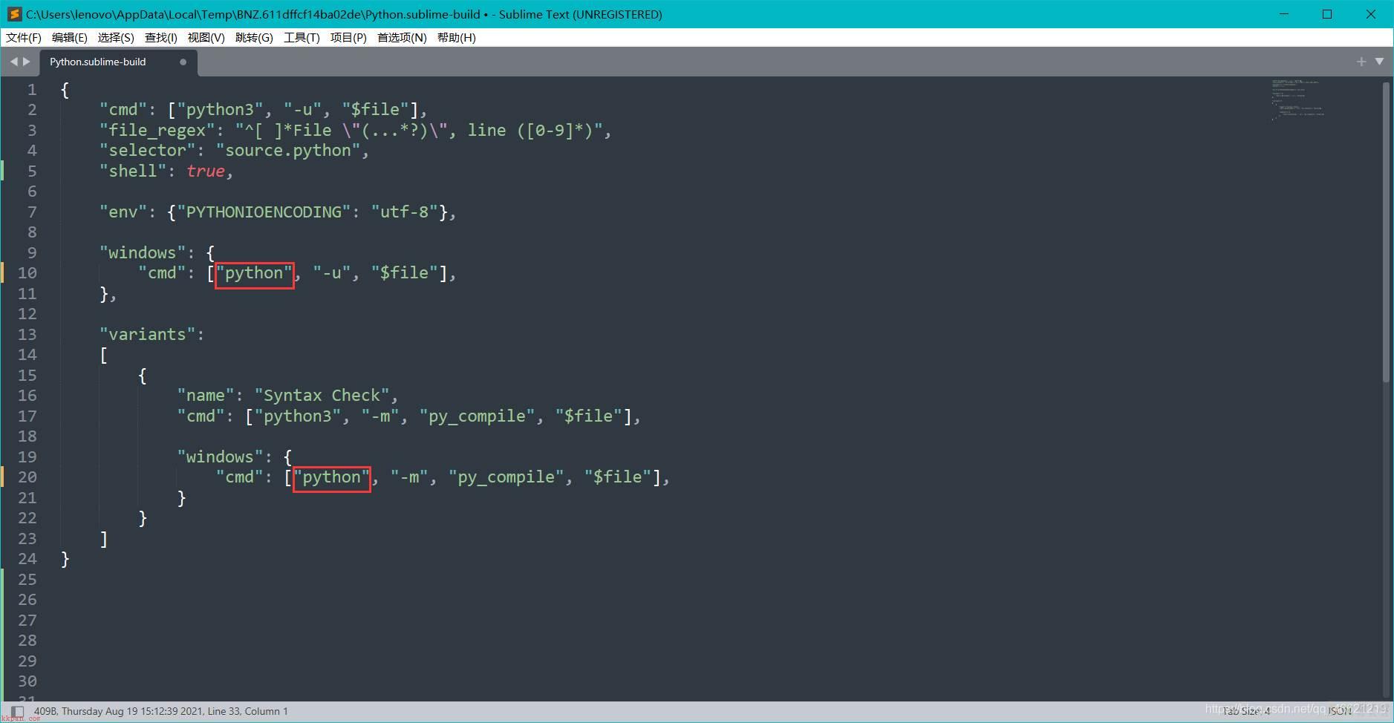Click Line 33, Column 1 status text

(248, 711)
